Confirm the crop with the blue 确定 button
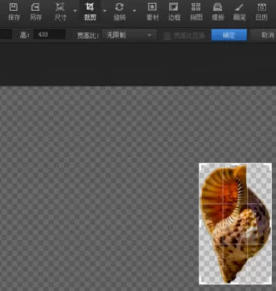This screenshot has height=291, width=276. (x=229, y=35)
